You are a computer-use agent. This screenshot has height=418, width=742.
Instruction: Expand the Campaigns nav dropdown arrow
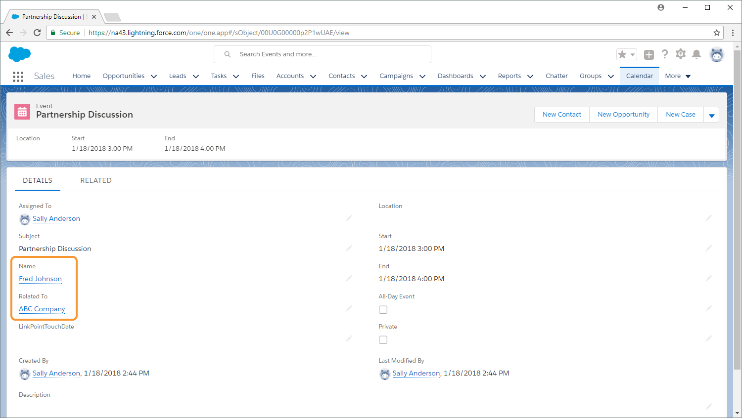[422, 77]
